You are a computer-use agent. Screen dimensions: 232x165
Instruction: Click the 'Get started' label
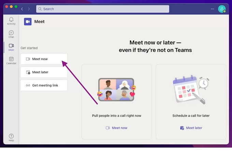(29, 48)
